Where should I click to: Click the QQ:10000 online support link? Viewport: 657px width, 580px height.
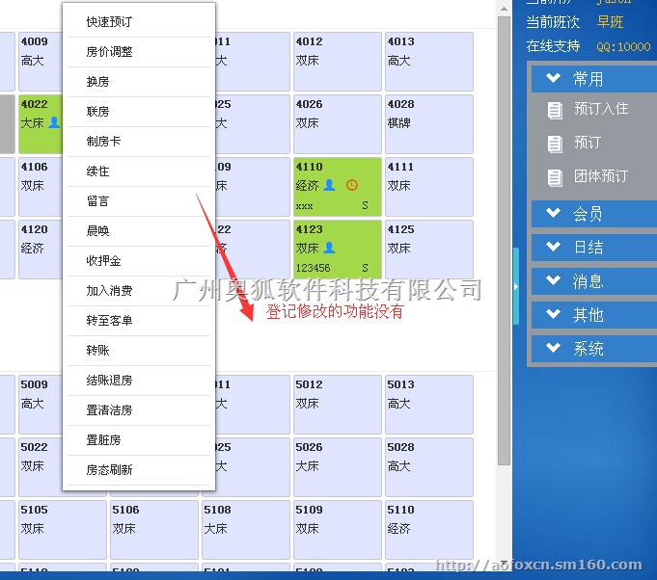click(x=623, y=47)
